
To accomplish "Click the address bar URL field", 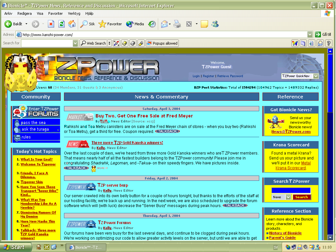I will coord(164,34).
